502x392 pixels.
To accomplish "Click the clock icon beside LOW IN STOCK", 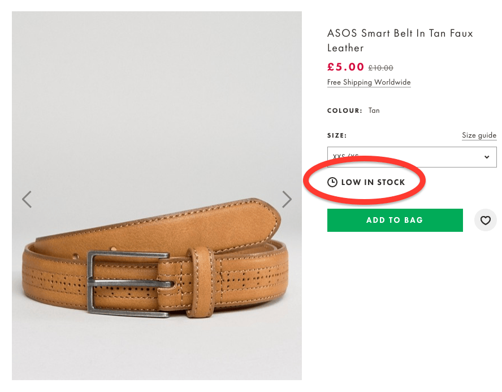I will (332, 182).
